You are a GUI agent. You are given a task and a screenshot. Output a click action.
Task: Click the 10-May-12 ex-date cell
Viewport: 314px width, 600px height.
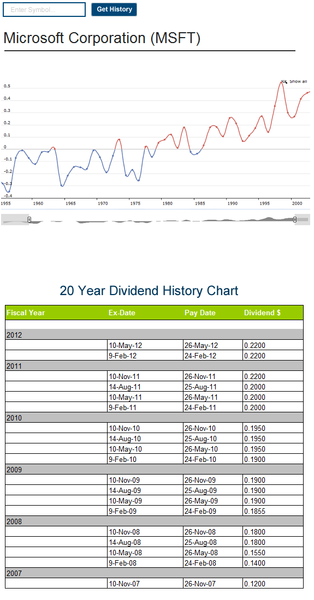click(145, 345)
